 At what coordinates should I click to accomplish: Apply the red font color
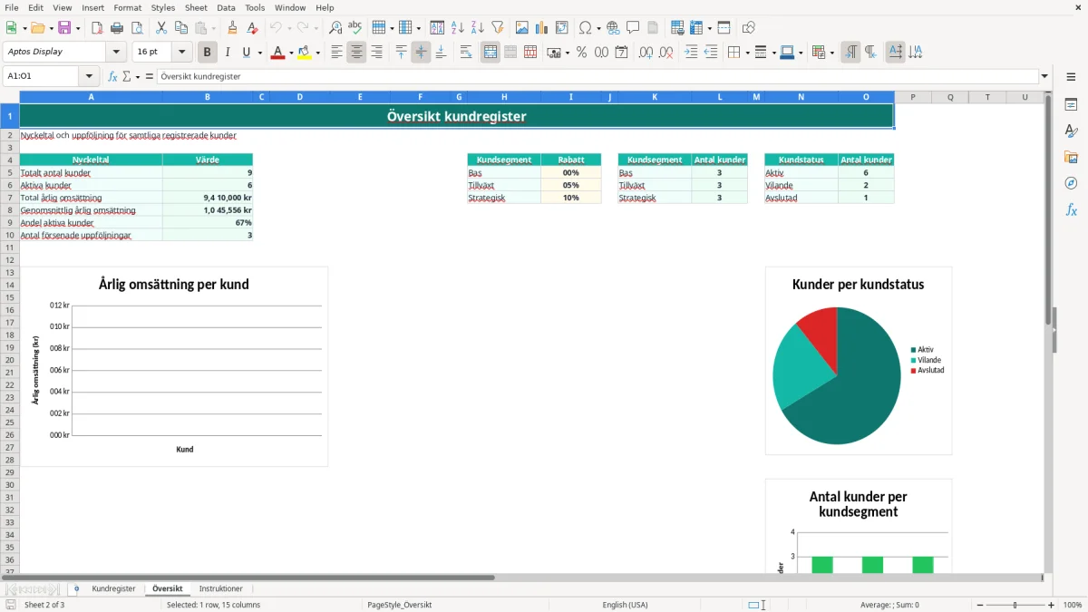pos(277,53)
